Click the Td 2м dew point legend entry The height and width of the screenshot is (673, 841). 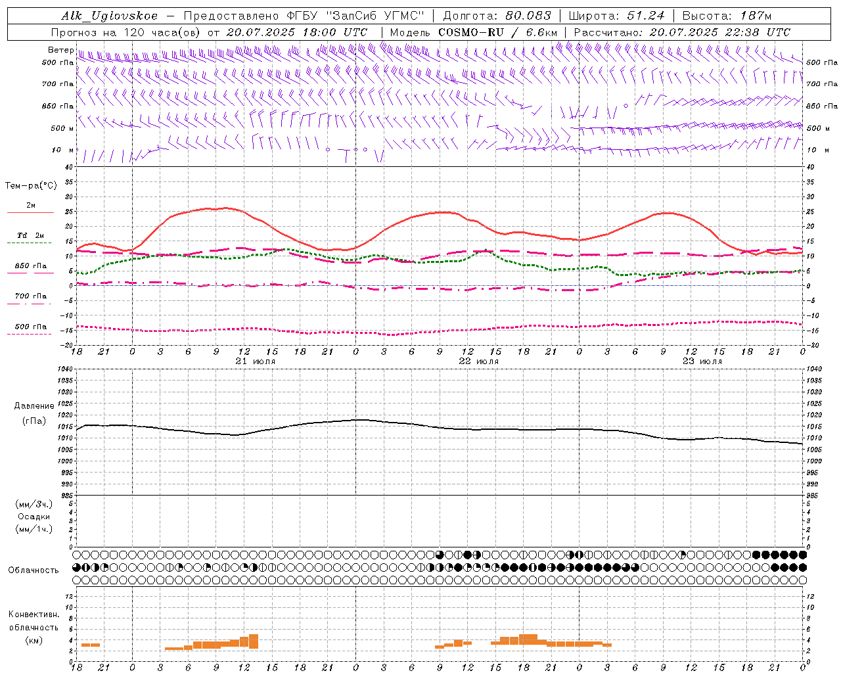(30, 235)
